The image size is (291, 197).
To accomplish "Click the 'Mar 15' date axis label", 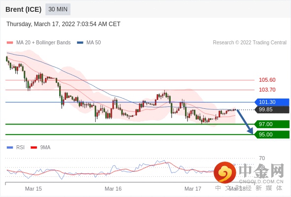I will pyautogui.click(x=34, y=189).
